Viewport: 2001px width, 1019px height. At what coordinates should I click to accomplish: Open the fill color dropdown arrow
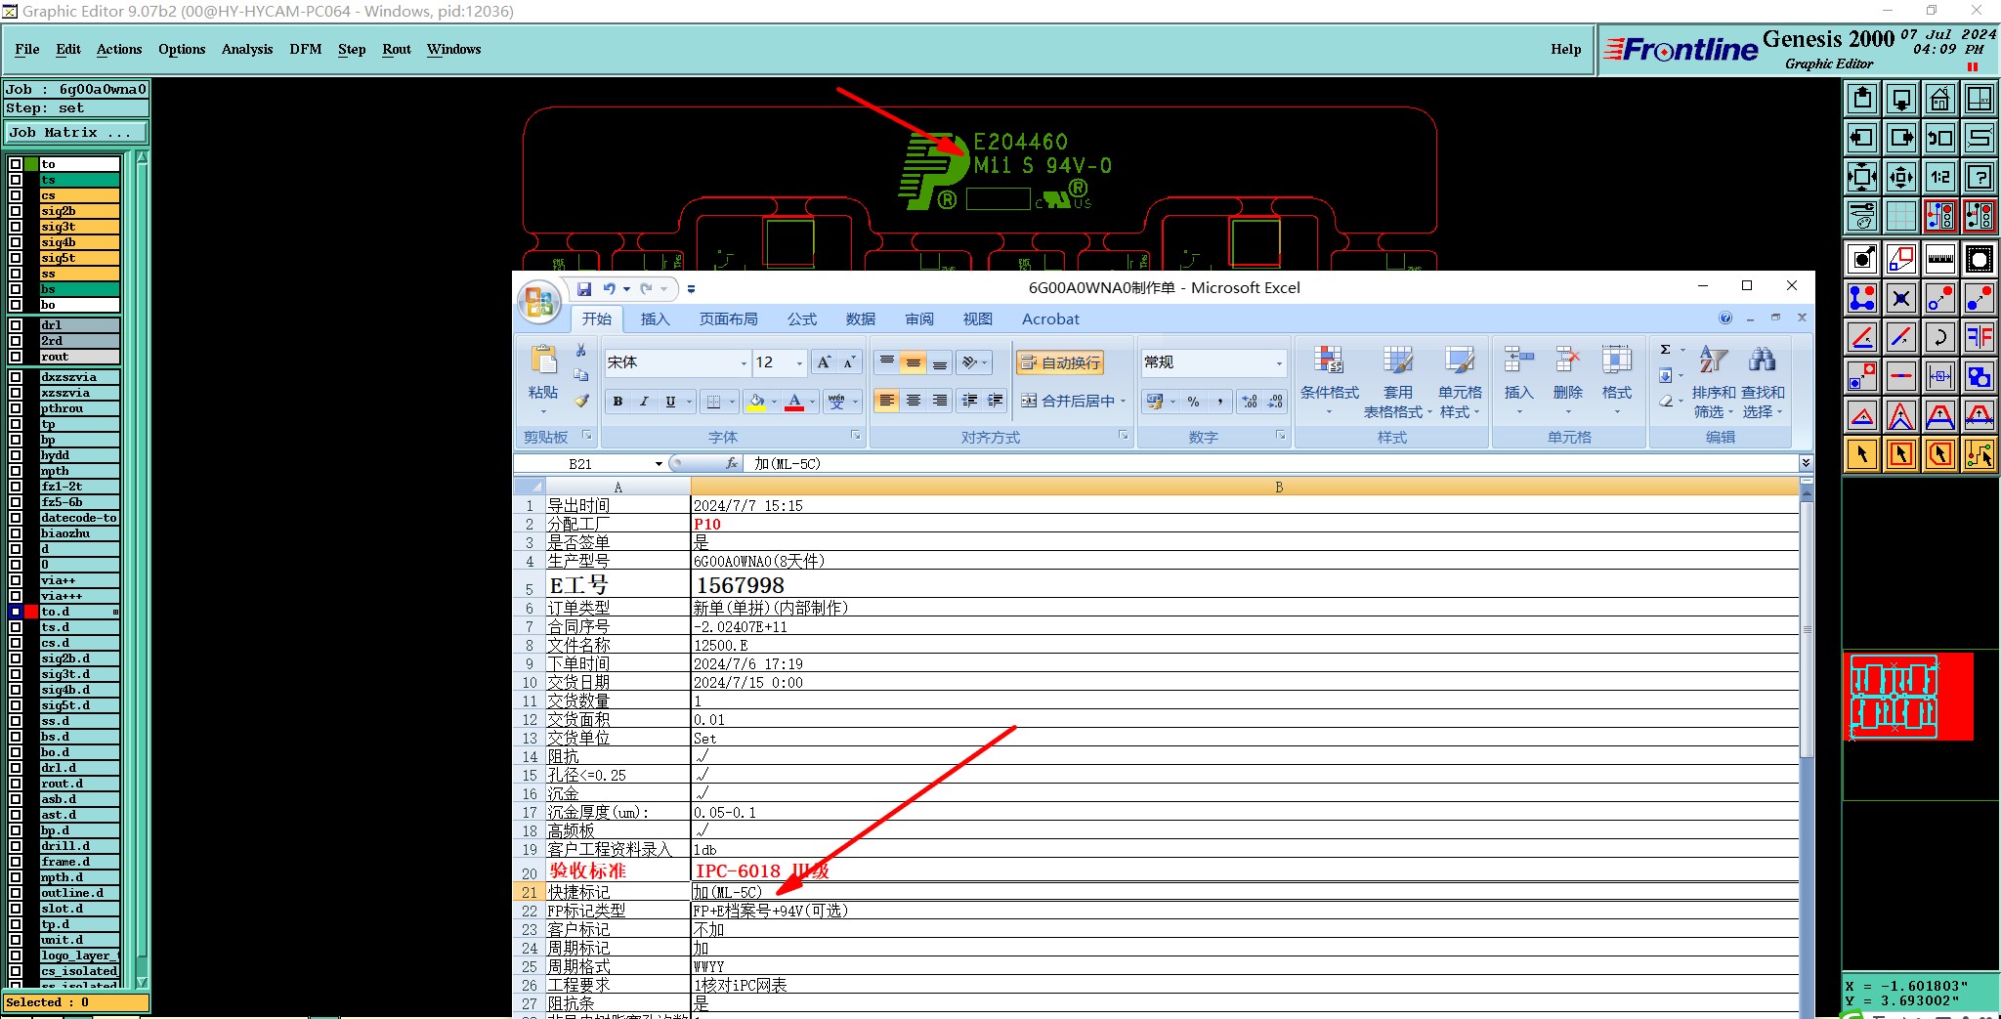[x=774, y=402]
